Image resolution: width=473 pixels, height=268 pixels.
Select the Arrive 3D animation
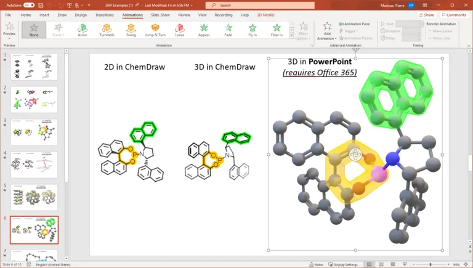[83, 30]
